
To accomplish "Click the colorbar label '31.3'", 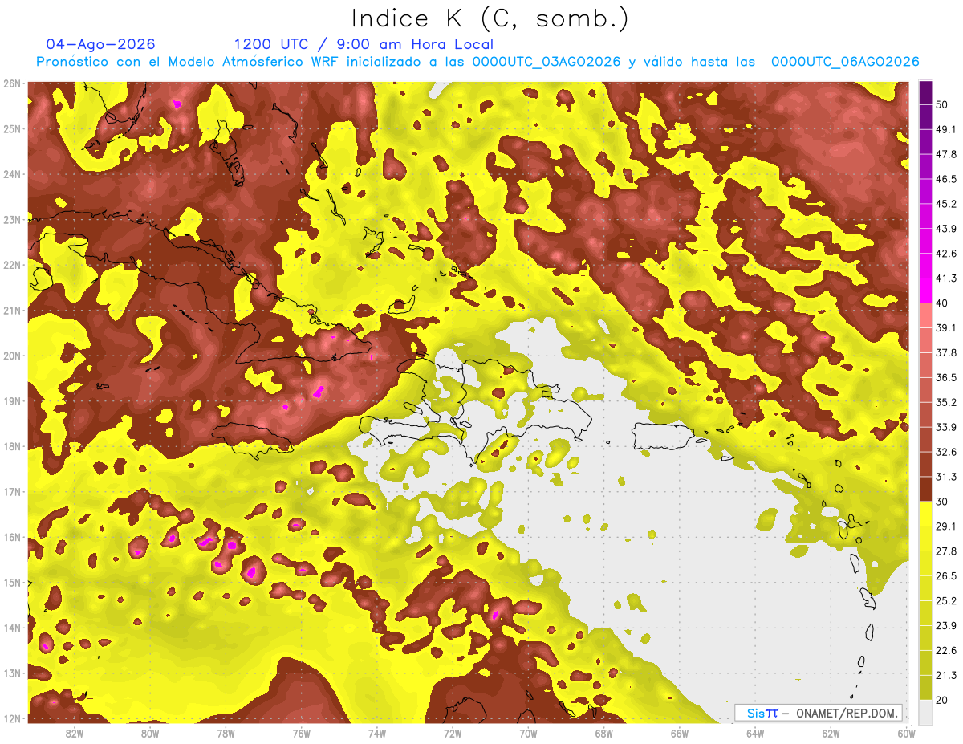I will [946, 477].
